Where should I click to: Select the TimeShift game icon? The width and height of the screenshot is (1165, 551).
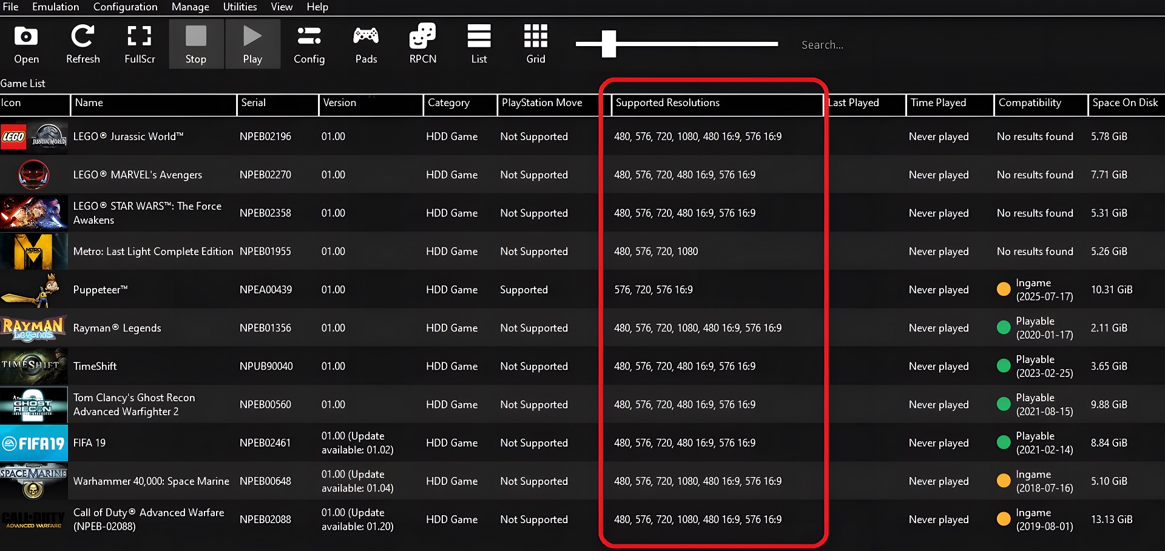pos(34,366)
